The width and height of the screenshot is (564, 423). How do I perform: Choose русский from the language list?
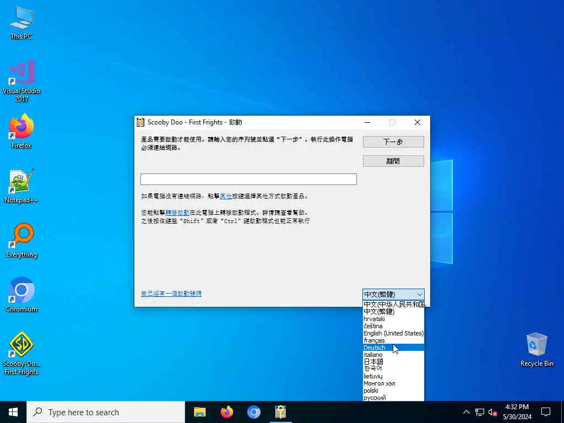(393, 398)
